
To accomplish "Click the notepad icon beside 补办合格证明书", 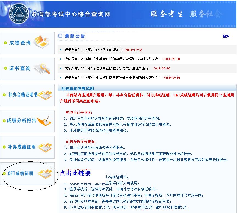I will [45, 95].
